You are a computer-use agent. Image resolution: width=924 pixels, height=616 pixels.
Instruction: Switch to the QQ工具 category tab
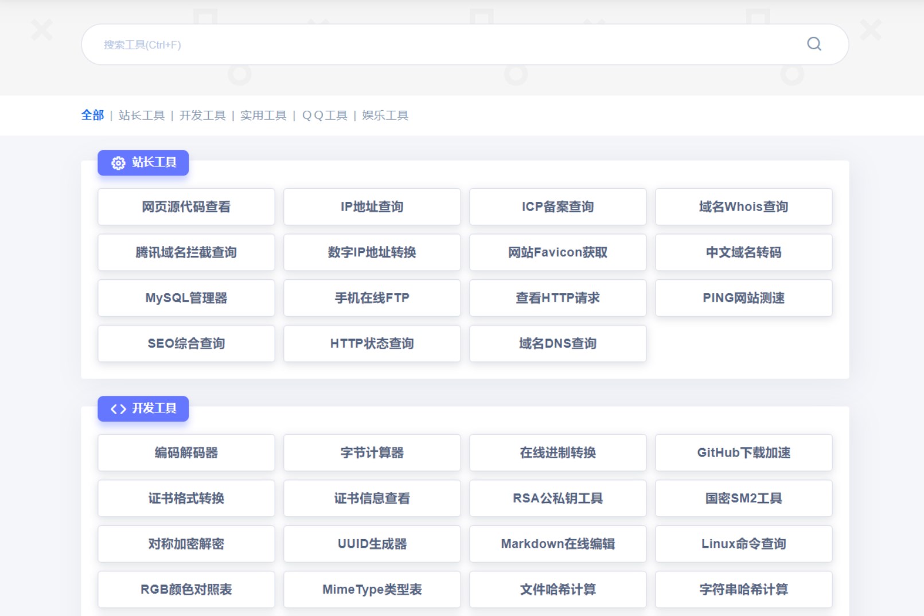click(x=325, y=115)
